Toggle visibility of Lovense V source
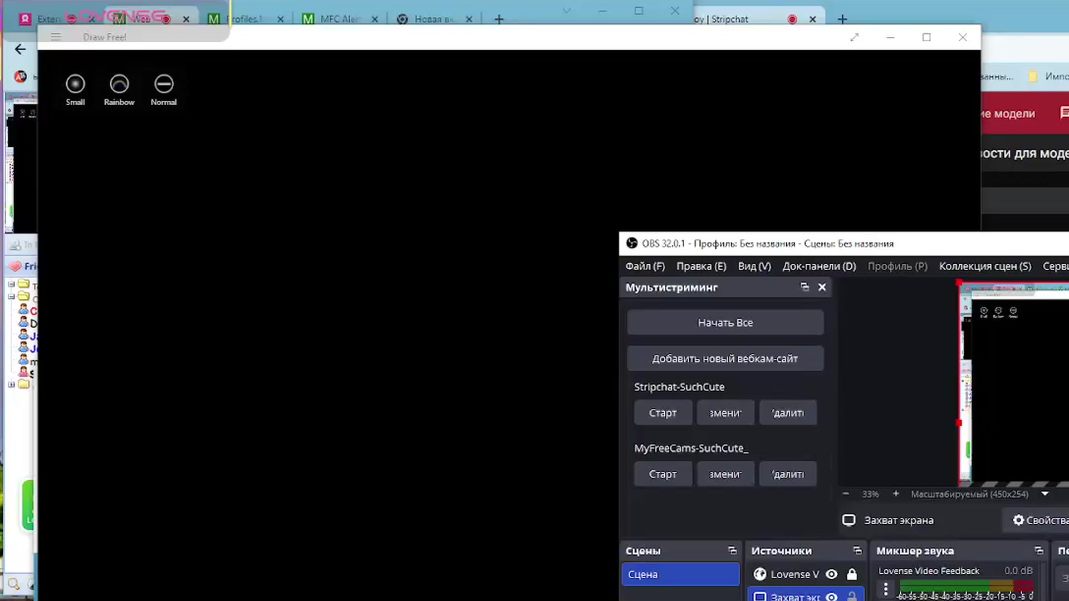Viewport: 1069px width, 601px height. point(832,574)
